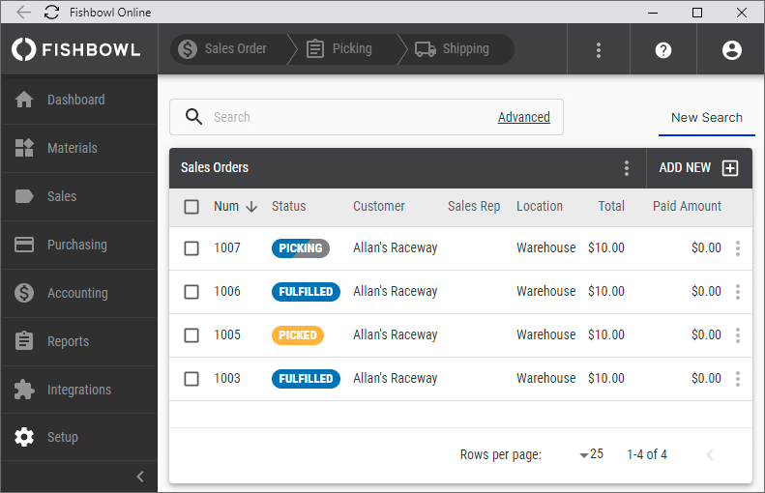Open the Setup sidebar section
Viewport: 765px width, 493px height.
[x=79, y=437]
